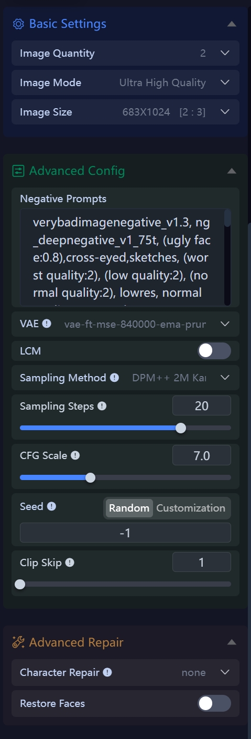The height and width of the screenshot is (739, 251).
Task: Collapse the Advanced Repair section
Action: pos(232,642)
